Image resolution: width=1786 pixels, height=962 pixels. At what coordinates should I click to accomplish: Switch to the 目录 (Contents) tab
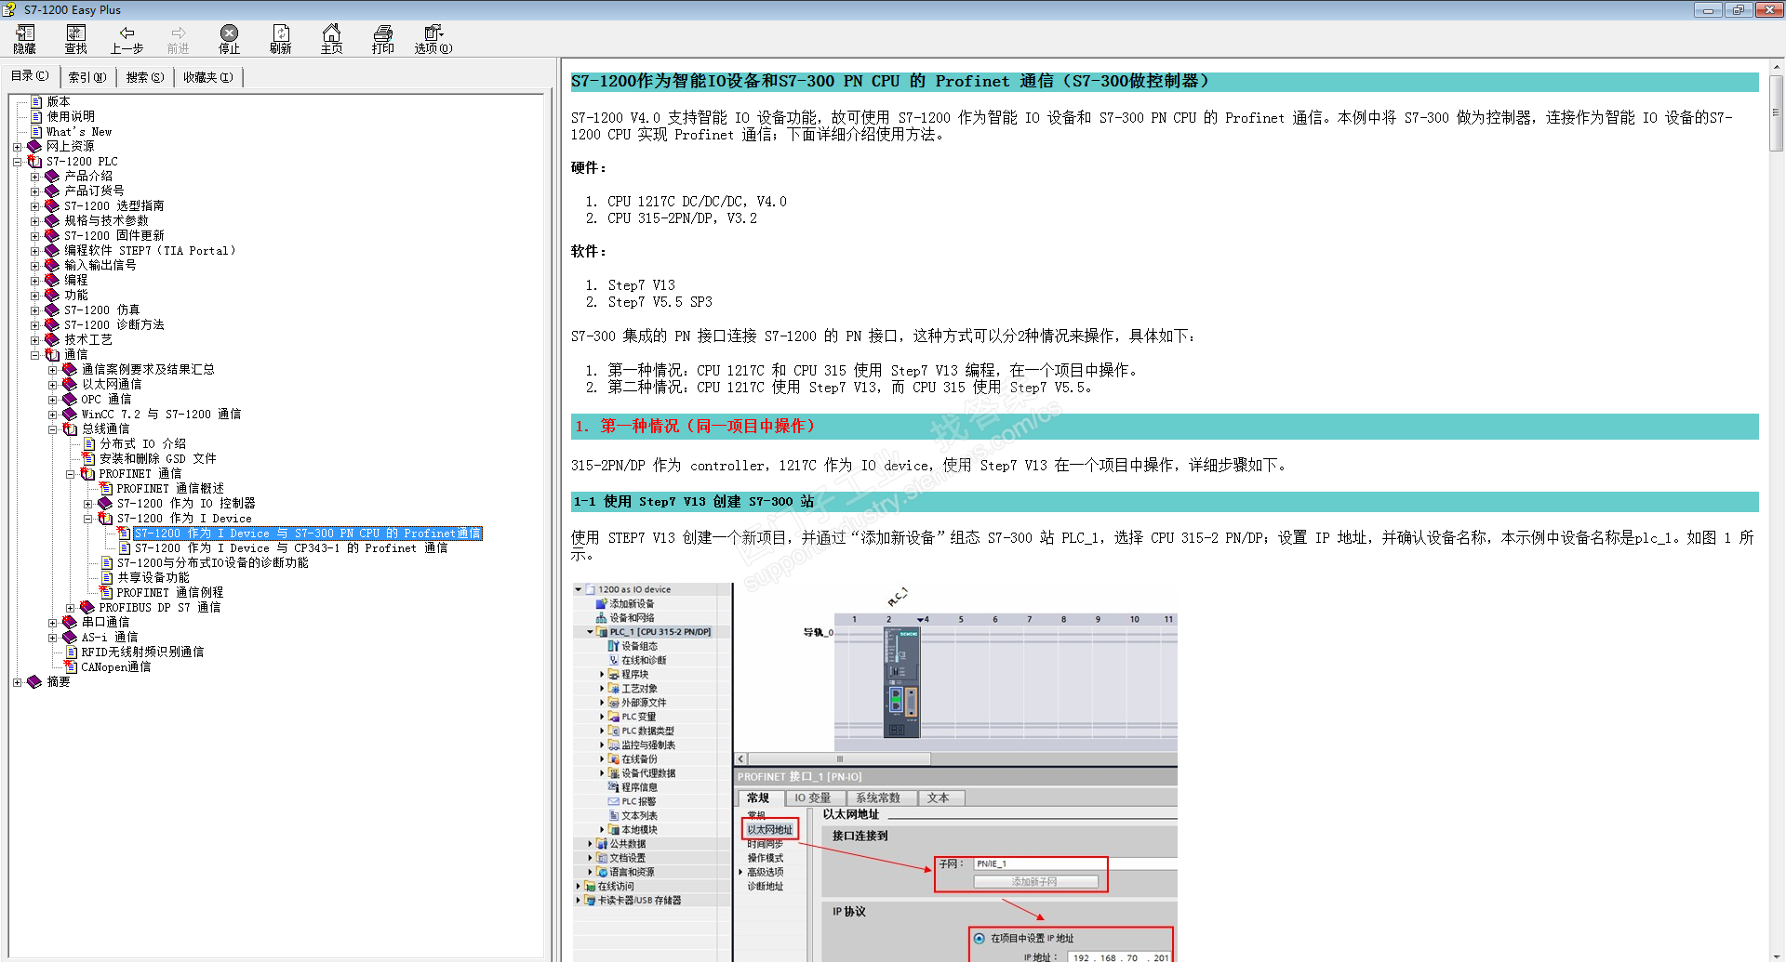[31, 76]
